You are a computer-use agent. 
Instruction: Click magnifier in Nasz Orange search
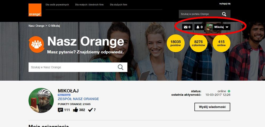click(120, 67)
